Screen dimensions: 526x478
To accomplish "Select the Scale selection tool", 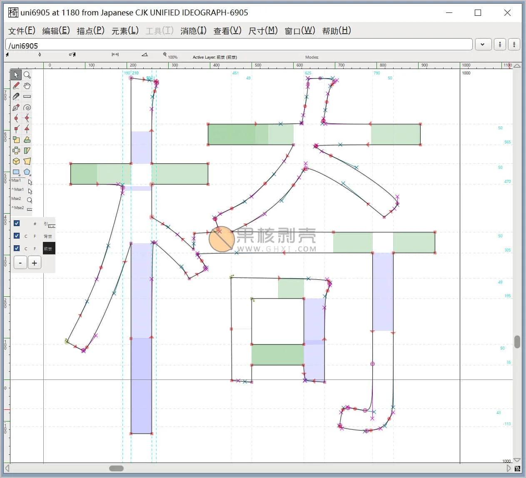I will [16, 140].
